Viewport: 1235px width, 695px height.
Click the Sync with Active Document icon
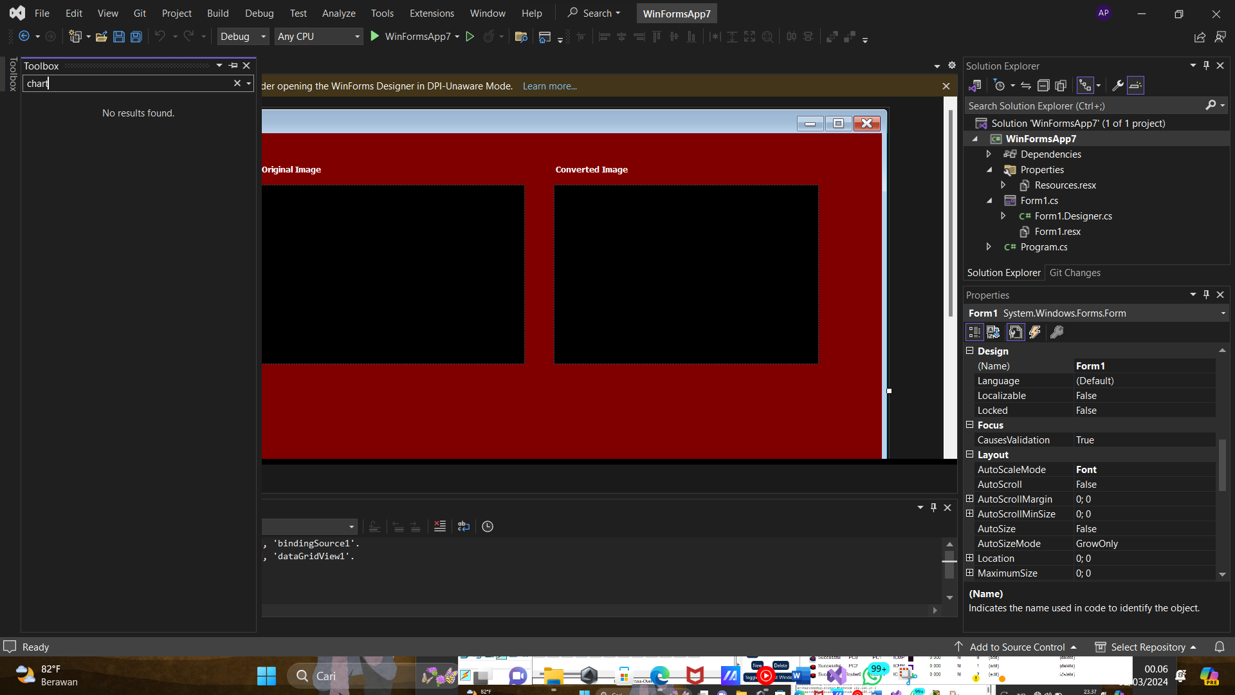pos(1025,85)
